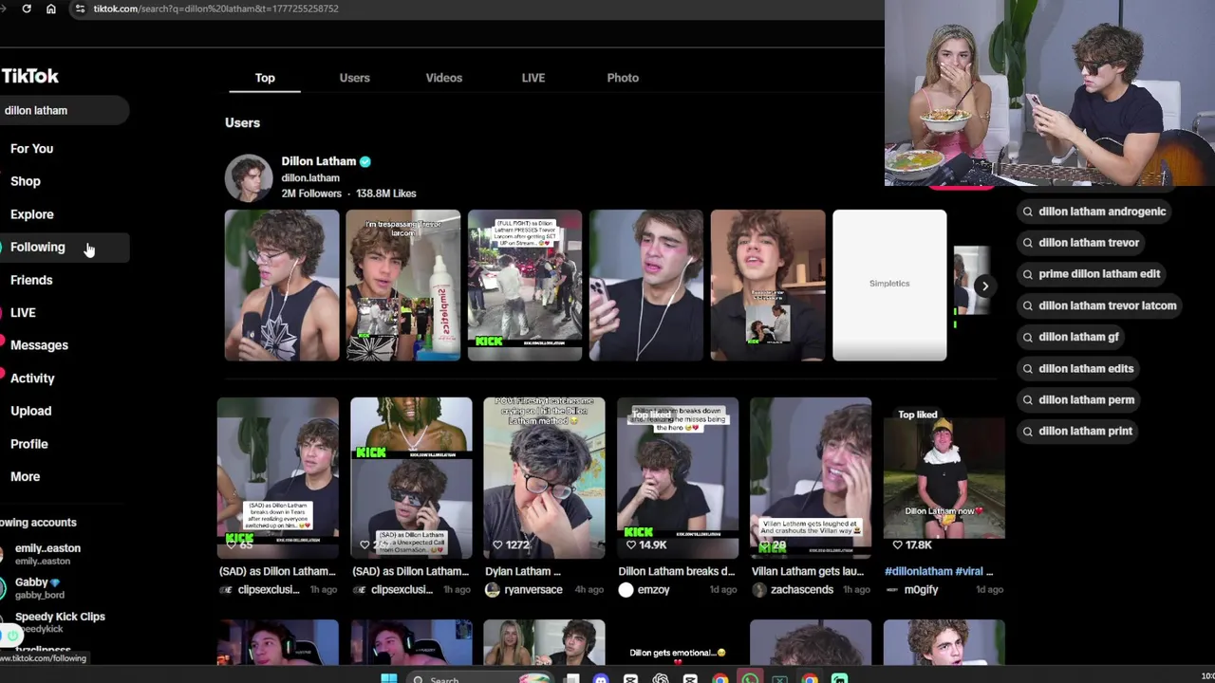Open emily..easton followed account
1215x683 pixels.
(47, 553)
